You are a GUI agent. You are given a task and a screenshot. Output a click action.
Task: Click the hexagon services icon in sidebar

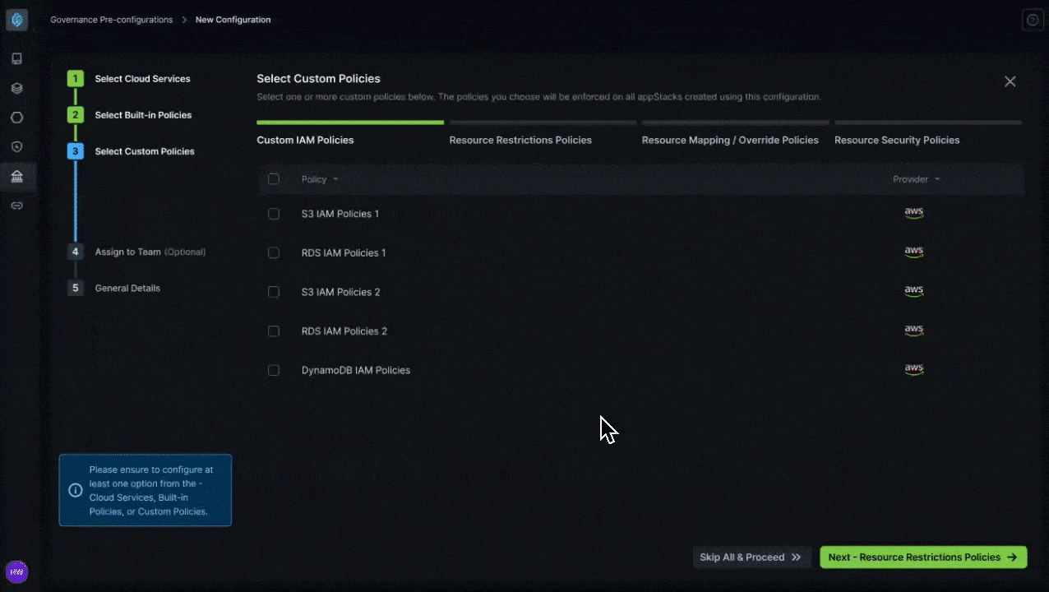pyautogui.click(x=16, y=118)
